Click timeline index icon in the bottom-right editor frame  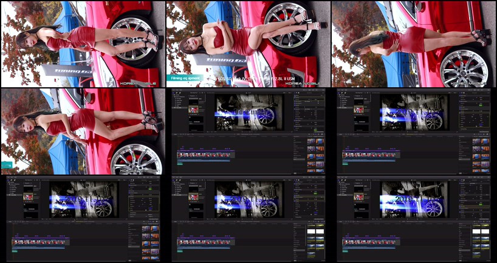(341, 222)
